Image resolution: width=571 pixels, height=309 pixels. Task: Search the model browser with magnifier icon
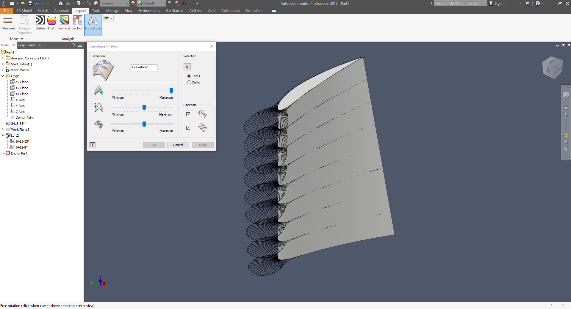[x=73, y=45]
